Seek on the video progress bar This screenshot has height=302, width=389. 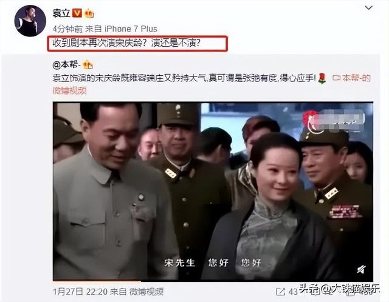(213, 281)
